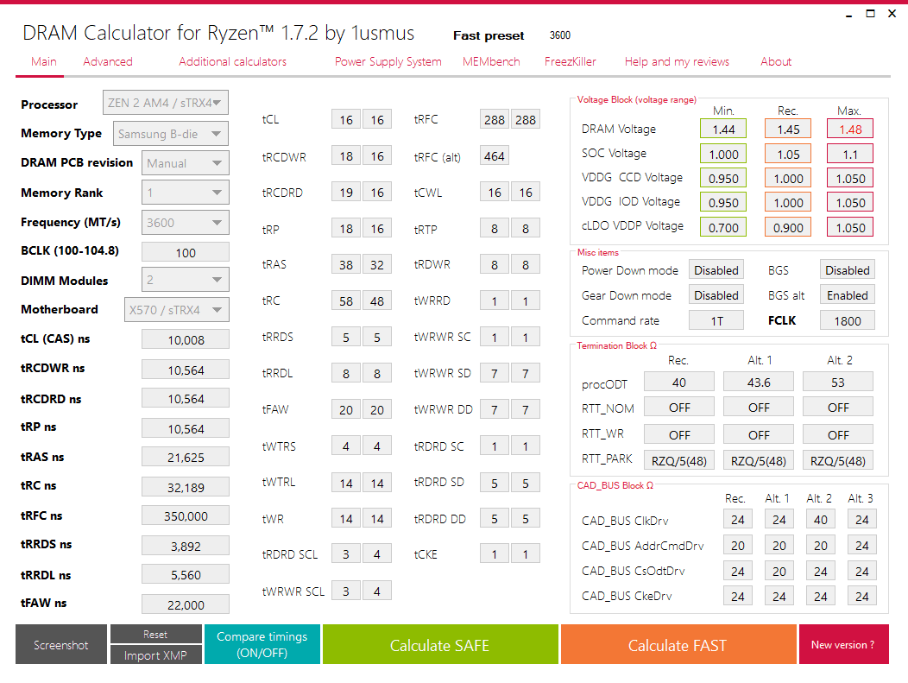Image resolution: width=908 pixels, height=683 pixels.
Task: Click procODT Alt. 1 value 43.6
Action: [x=759, y=383]
